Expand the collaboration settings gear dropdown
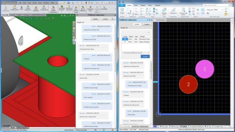 coord(113,19)
